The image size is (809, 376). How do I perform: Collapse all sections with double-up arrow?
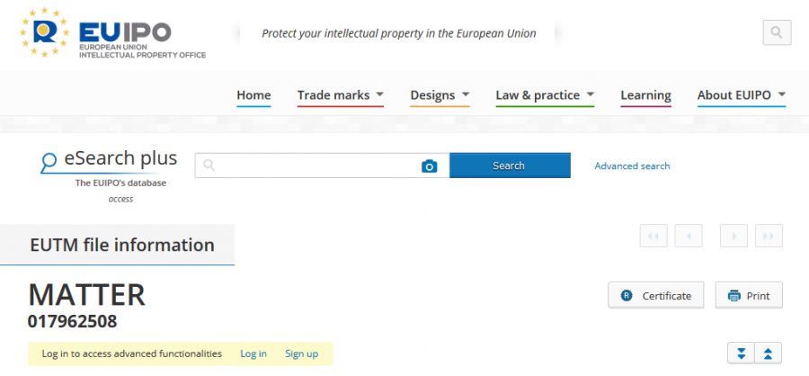click(769, 354)
